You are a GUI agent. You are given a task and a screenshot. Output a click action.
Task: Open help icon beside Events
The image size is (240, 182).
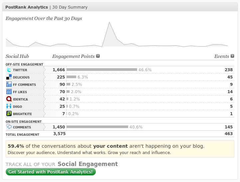[232, 56]
